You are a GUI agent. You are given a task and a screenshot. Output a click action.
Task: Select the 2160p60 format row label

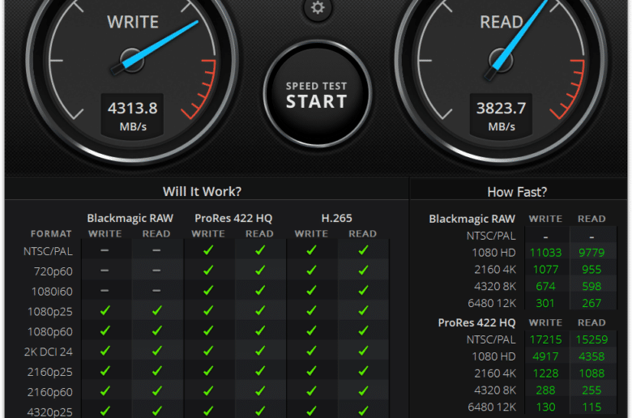[50, 392]
